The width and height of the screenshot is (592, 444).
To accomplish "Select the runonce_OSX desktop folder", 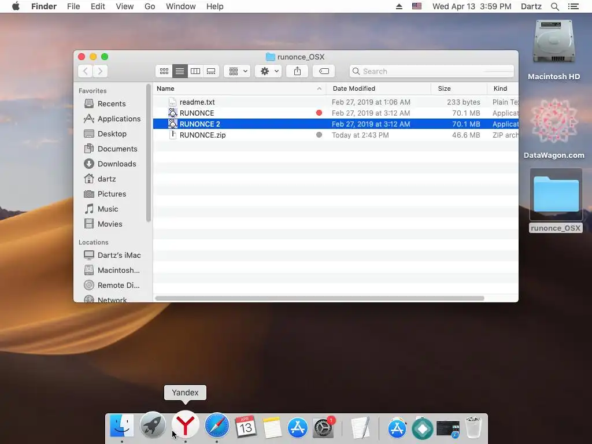I will click(556, 201).
